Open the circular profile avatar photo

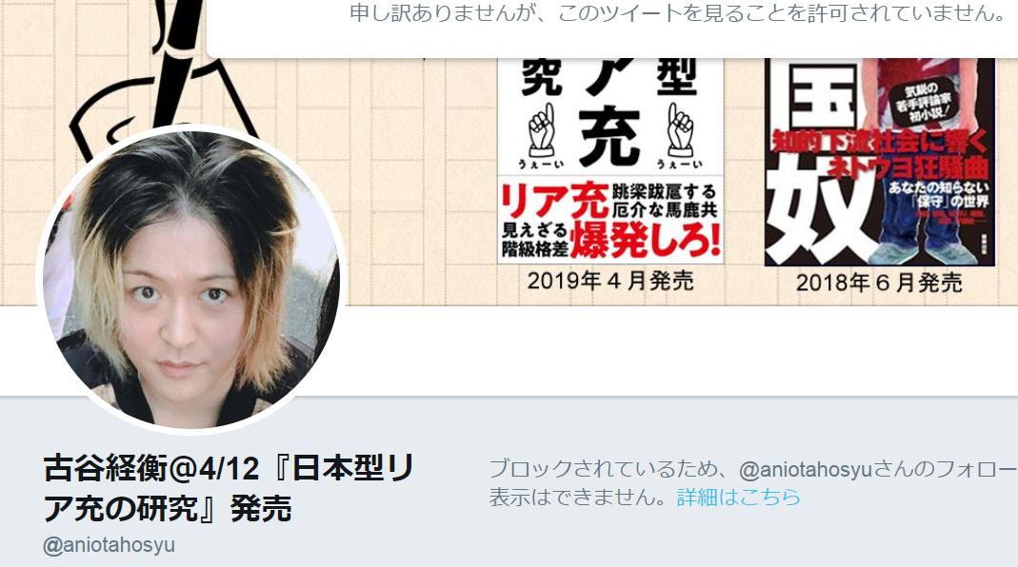[x=190, y=280]
